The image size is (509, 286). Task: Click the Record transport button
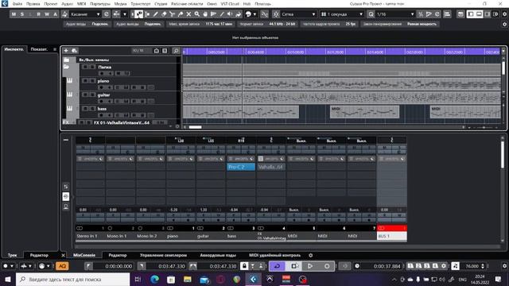[327, 266]
